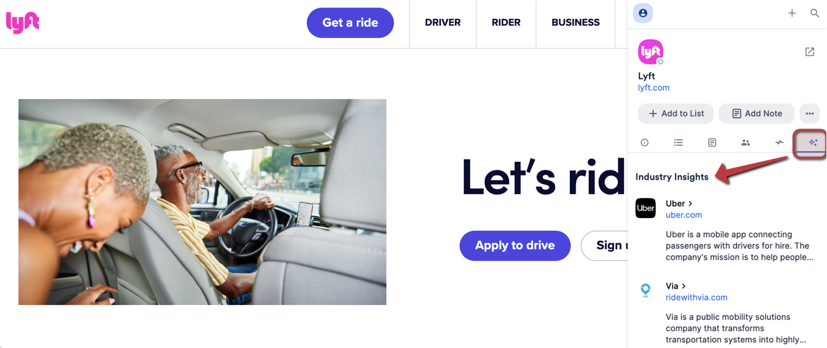Open the lists tab icon

(679, 142)
